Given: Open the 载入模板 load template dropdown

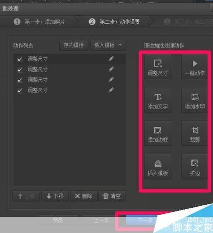Looking at the screenshot, I should click(x=108, y=45).
